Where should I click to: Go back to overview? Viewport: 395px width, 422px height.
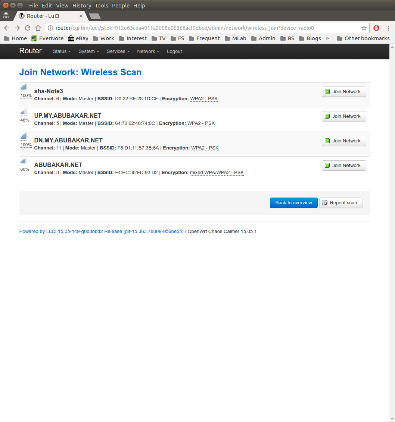[293, 203]
